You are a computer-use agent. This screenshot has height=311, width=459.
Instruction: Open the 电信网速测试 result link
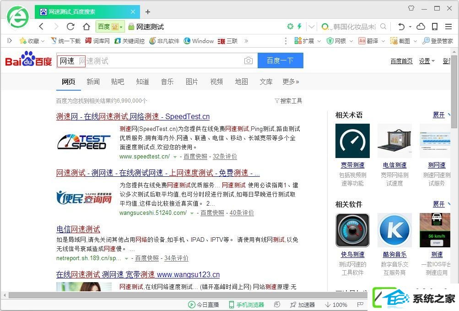coord(78,229)
